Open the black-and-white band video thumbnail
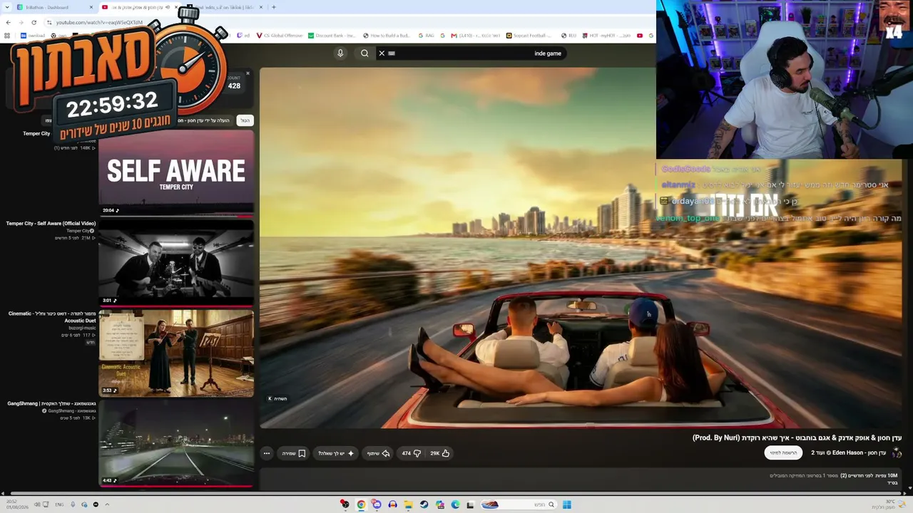Viewport: 913px width, 513px height. pos(176,262)
